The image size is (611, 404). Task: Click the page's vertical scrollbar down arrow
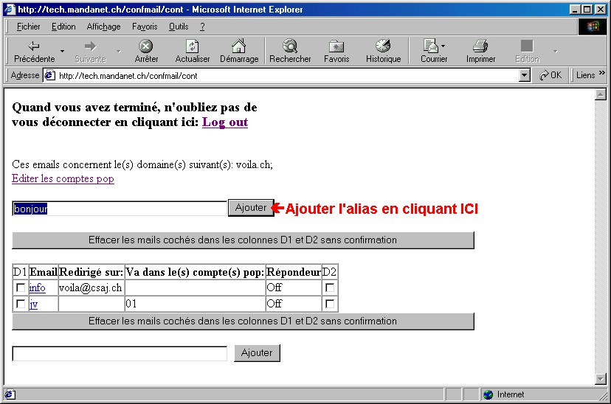(601, 379)
